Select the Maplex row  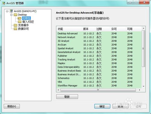[x=99, y=63]
